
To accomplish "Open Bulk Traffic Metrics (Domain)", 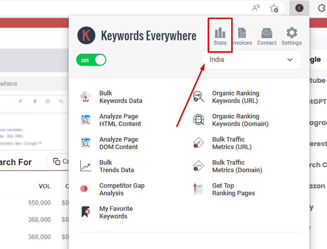I will 237,166.
